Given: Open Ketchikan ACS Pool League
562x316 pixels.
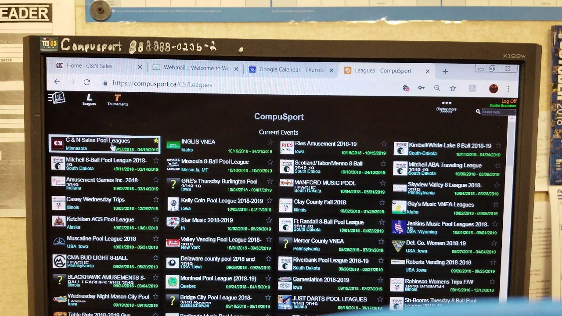Looking at the screenshot, I should (x=100, y=219).
